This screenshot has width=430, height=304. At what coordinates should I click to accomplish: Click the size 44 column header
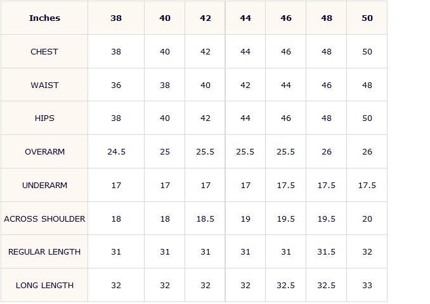(x=245, y=18)
